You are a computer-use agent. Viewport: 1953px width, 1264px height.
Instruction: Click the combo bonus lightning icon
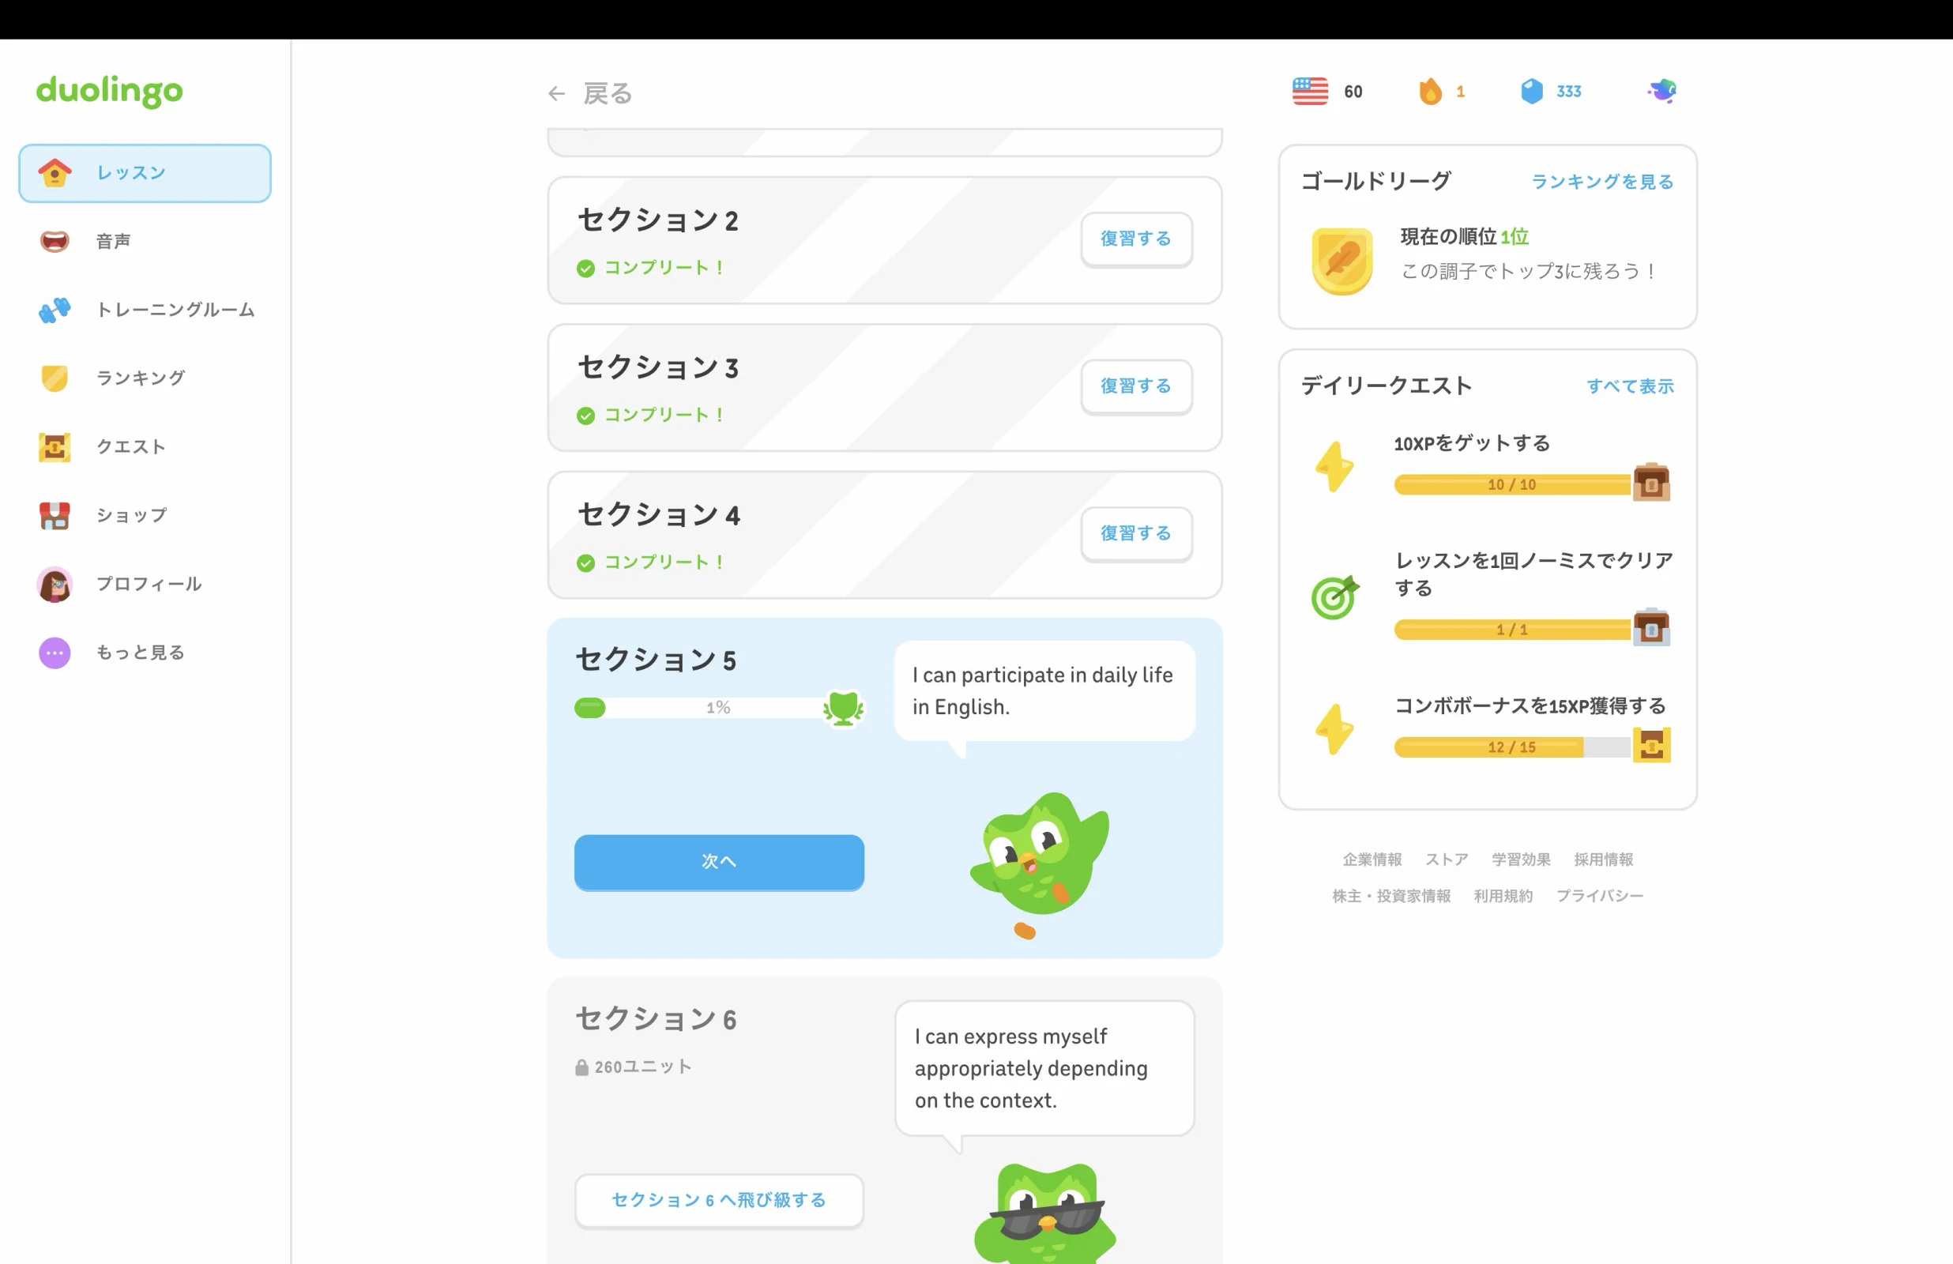[1334, 729]
